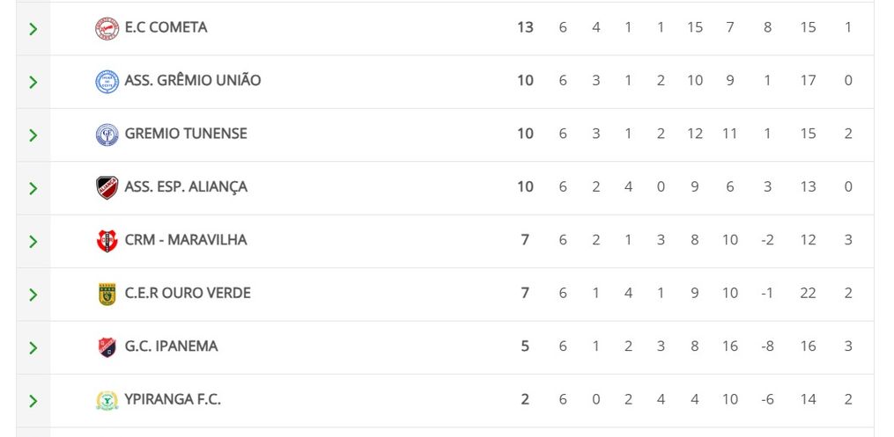The image size is (894, 437).
Task: Expand the Ypiranga F.C. row details
Action: (33, 401)
